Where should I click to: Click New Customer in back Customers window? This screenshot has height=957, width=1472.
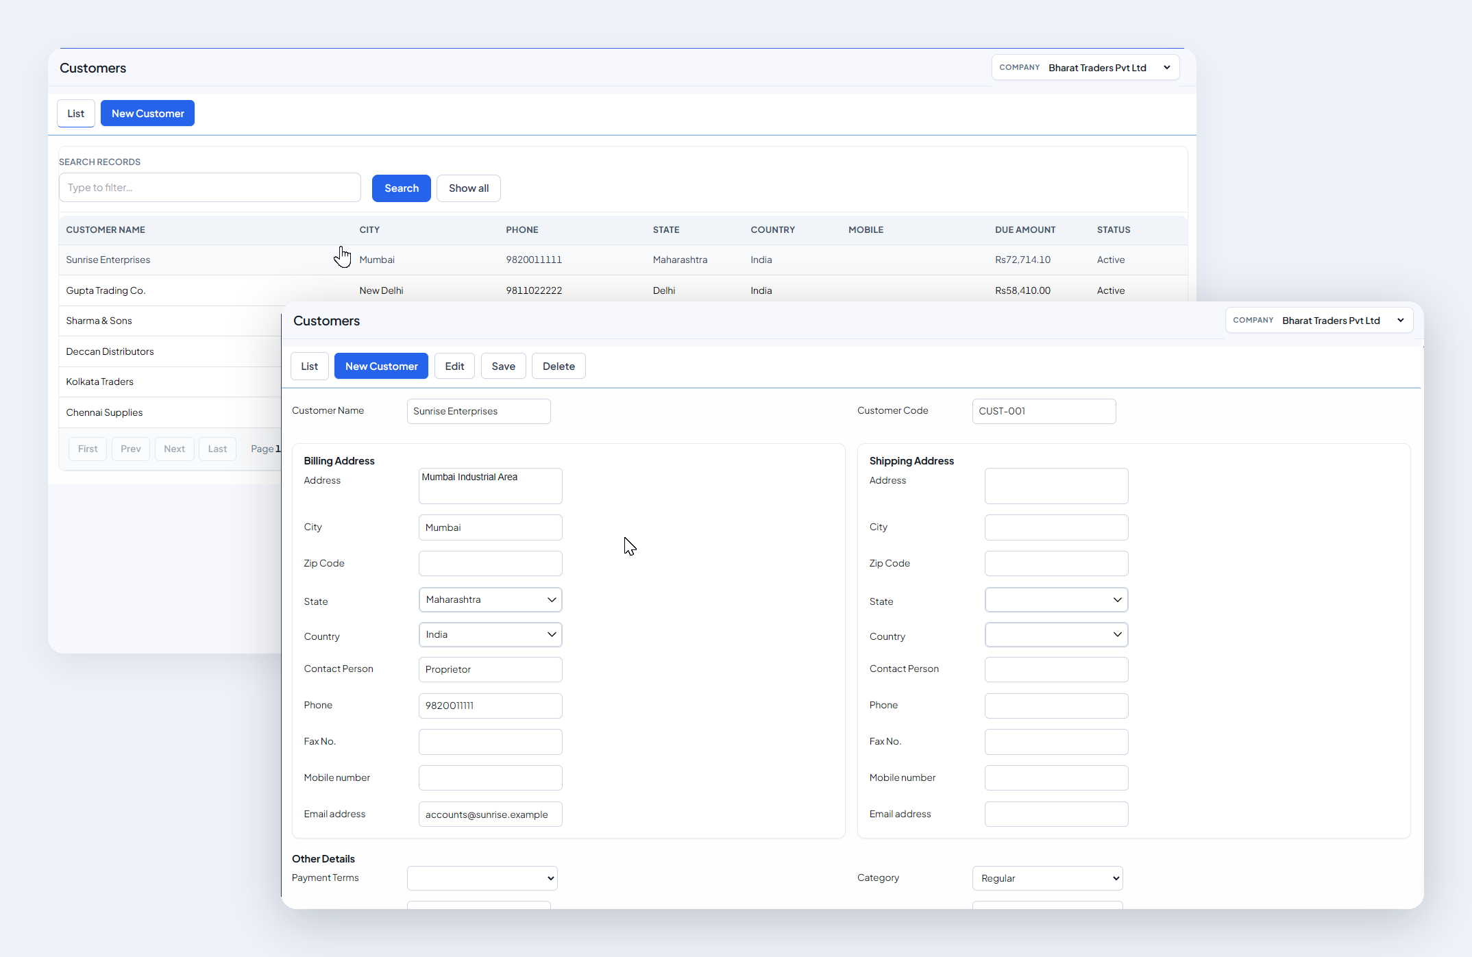[148, 114]
